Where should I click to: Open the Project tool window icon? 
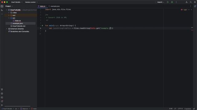coord(2,6)
